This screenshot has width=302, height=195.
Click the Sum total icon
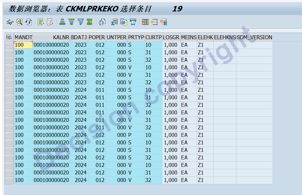pyautogui.click(x=89, y=22)
